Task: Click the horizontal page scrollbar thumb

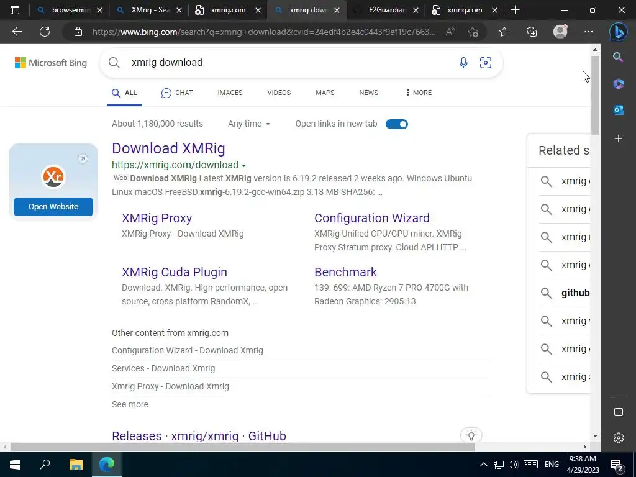Action: pos(243,447)
